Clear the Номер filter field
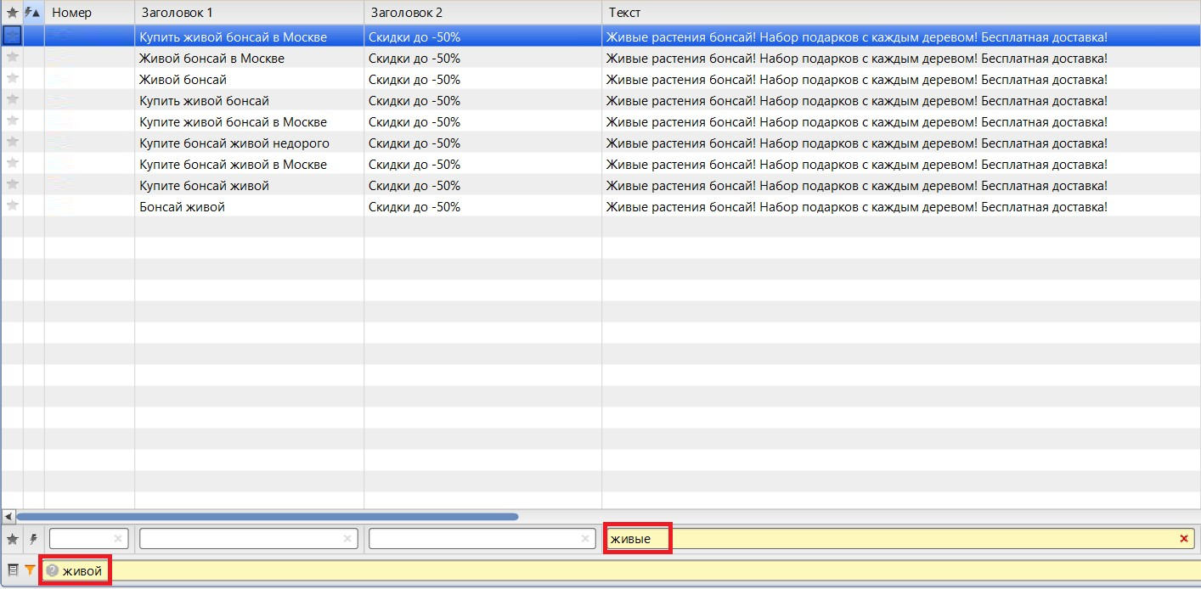Image resolution: width=1201 pixels, height=589 pixels. (118, 539)
